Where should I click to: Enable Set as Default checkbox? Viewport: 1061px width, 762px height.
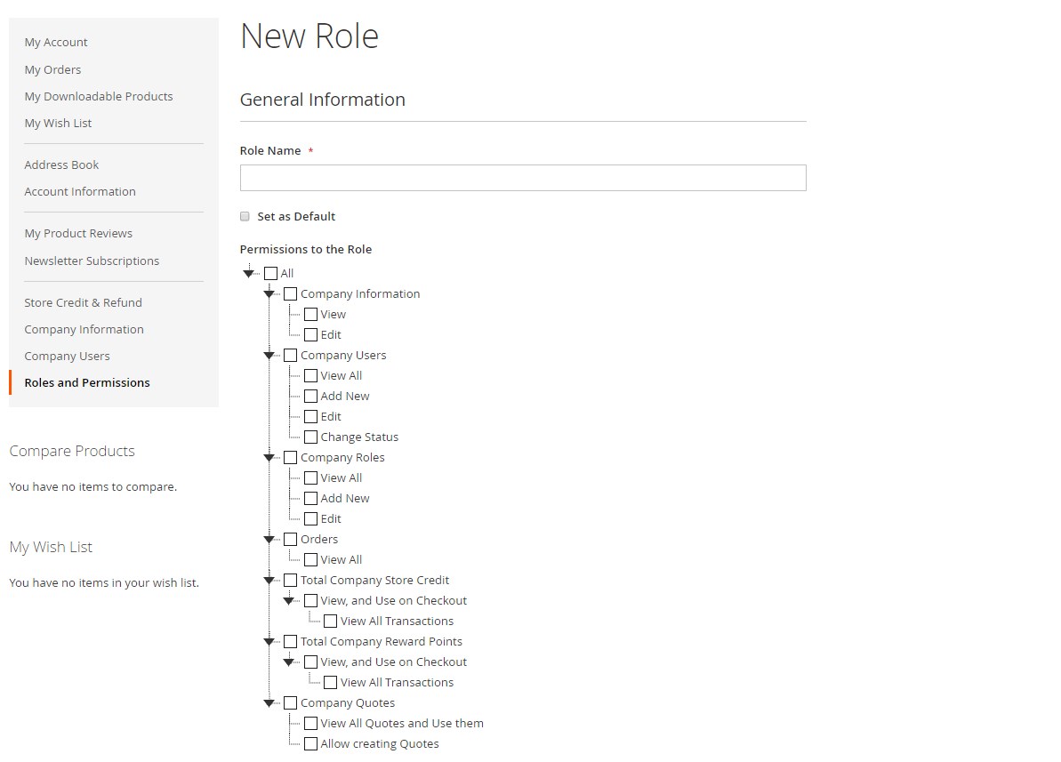[x=245, y=217]
